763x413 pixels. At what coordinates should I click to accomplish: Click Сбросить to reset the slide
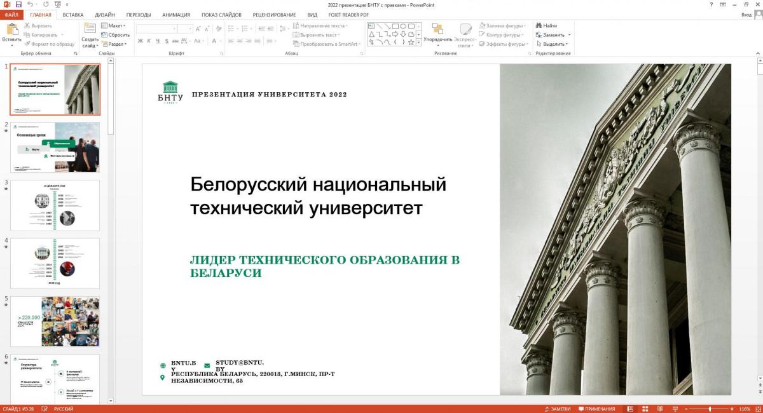click(x=115, y=35)
